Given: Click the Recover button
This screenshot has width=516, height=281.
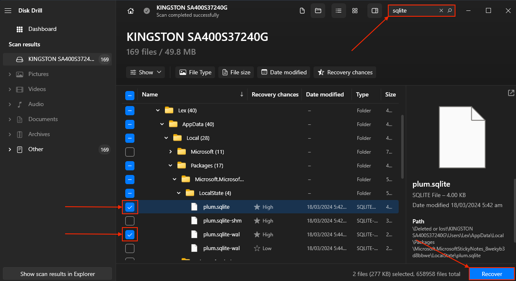Looking at the screenshot, I should click(492, 274).
